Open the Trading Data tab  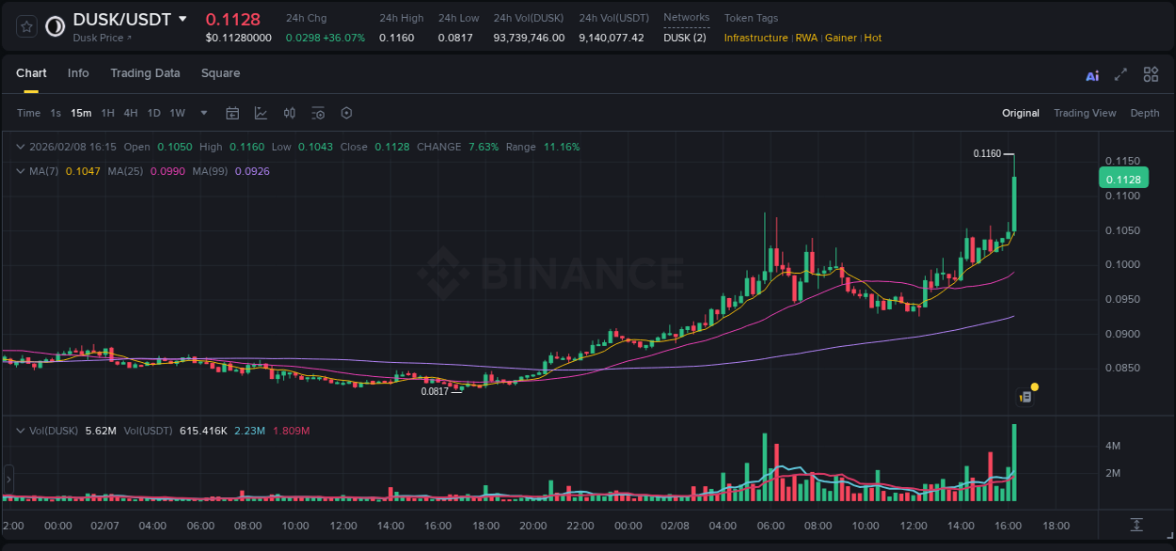pos(145,73)
